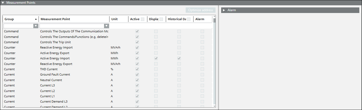Click the Measurement Point filter text field

point(71,26)
